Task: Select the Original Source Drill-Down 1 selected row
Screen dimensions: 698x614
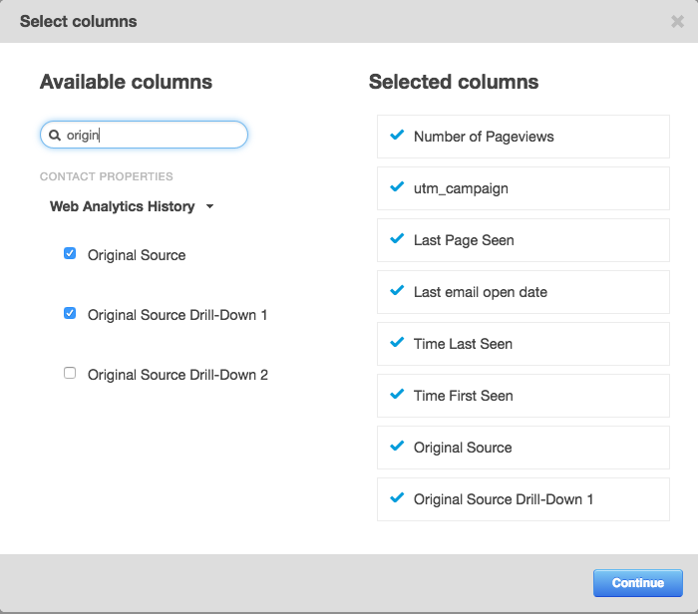Action: point(523,499)
